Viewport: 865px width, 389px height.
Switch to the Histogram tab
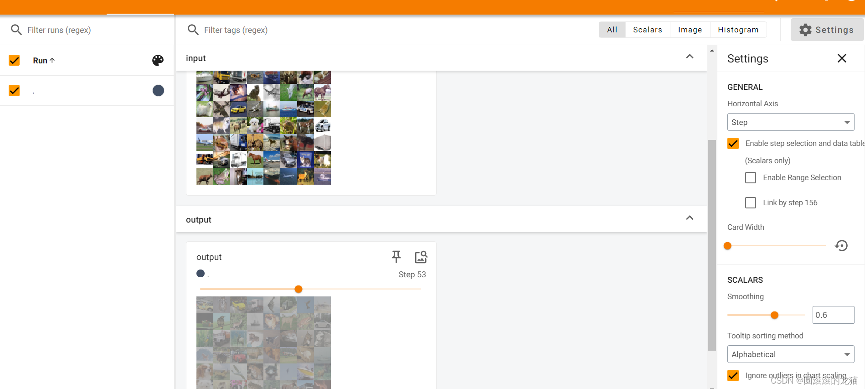coord(738,30)
